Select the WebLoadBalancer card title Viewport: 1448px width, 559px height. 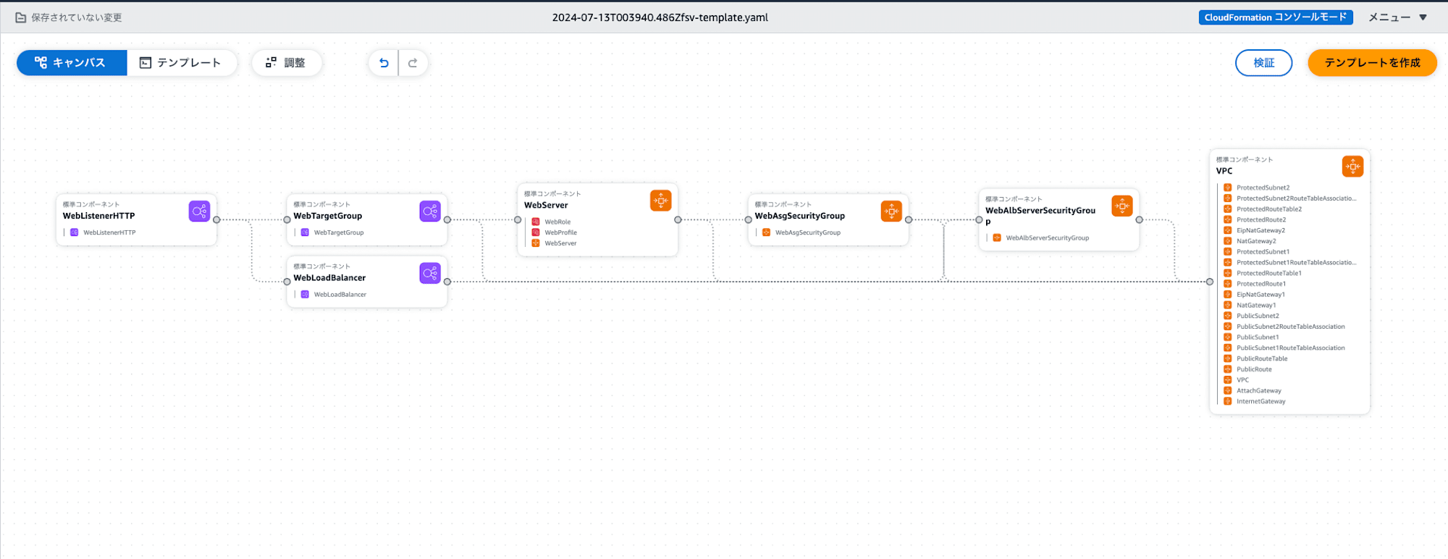[x=329, y=278]
